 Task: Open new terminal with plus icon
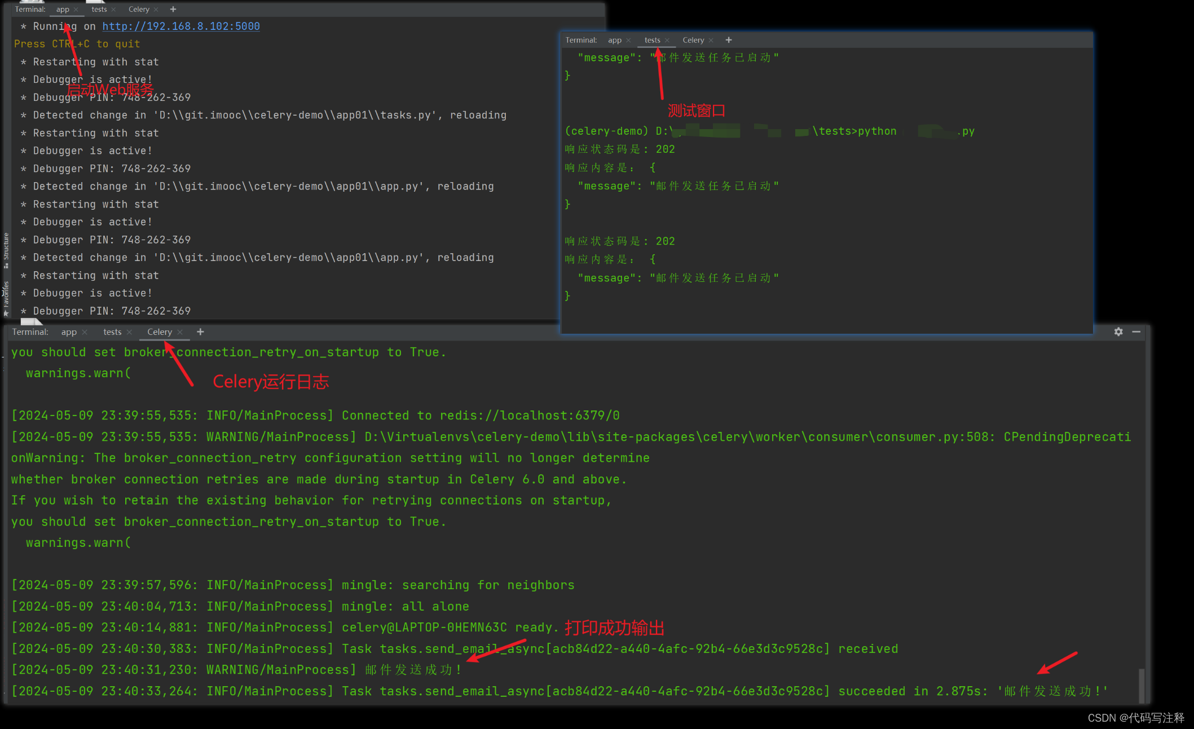(x=200, y=332)
